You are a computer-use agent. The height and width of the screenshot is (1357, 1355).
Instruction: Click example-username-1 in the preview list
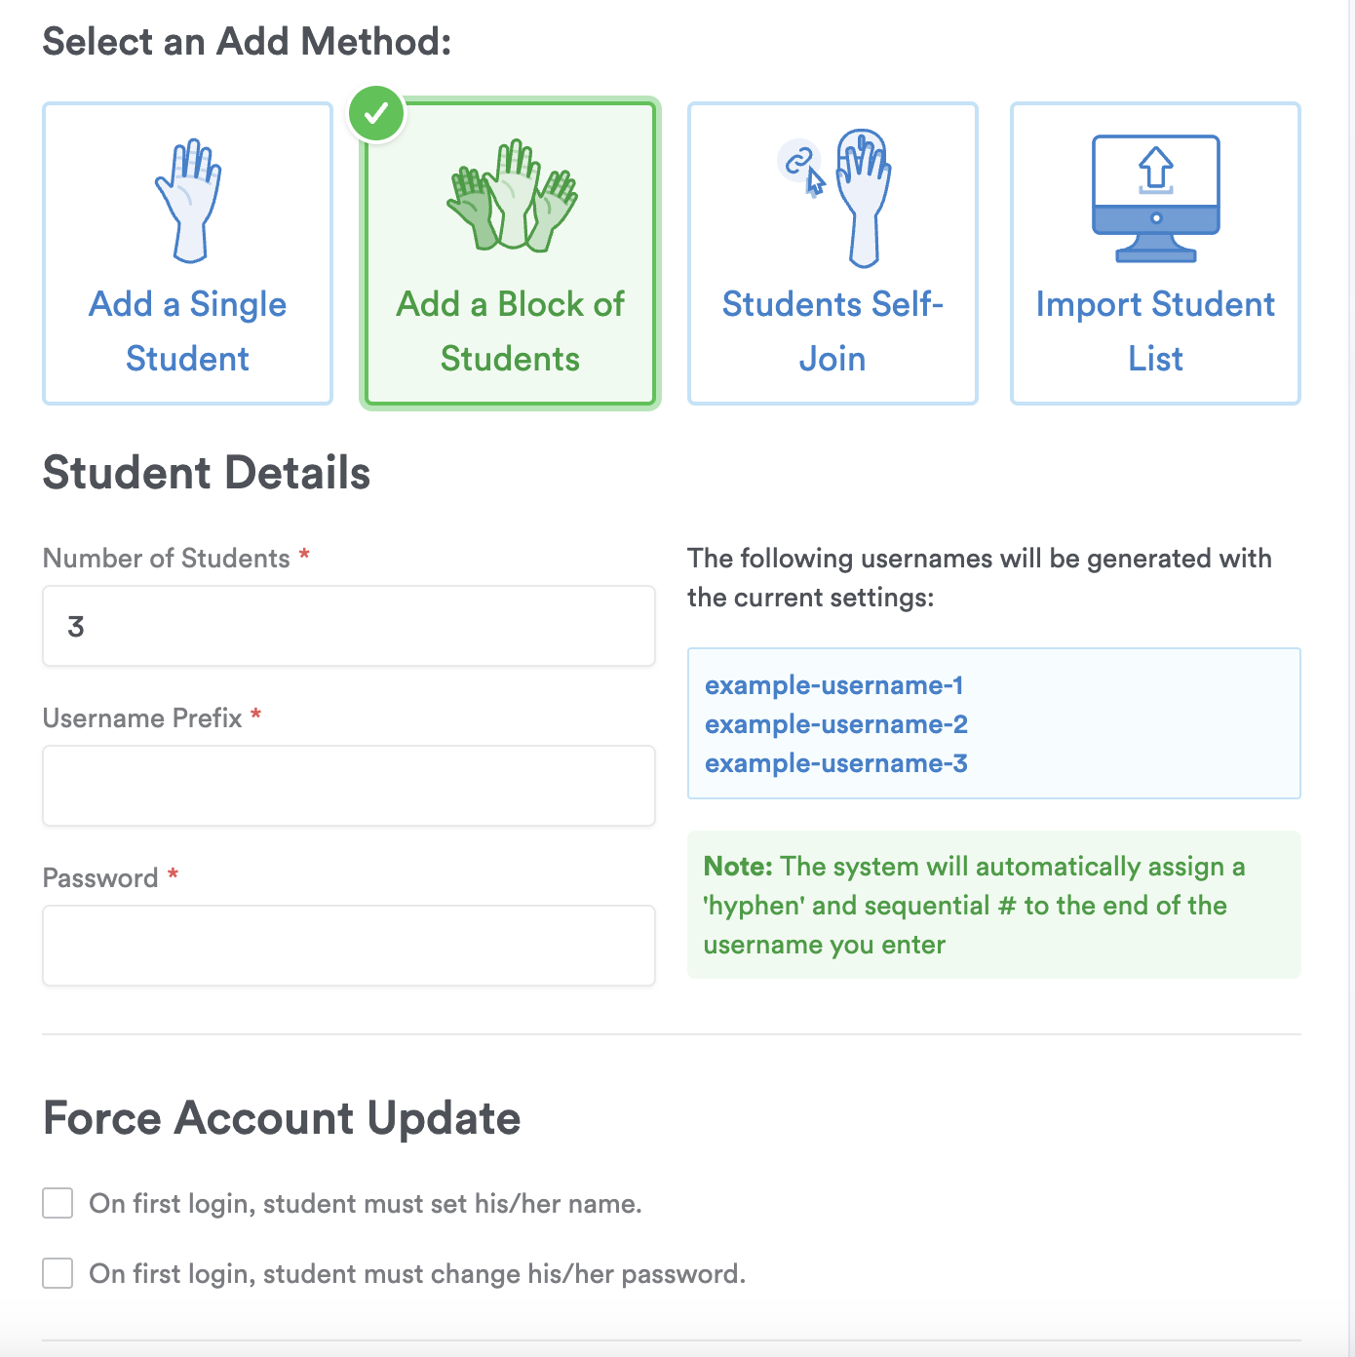(833, 685)
